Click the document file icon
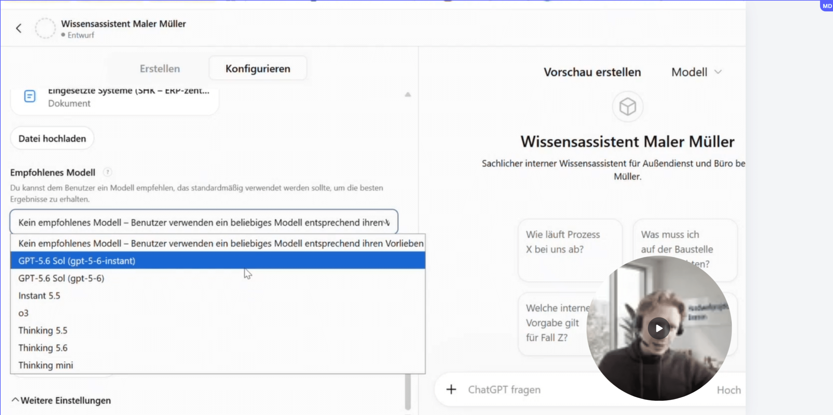Image resolution: width=833 pixels, height=415 pixels. pyautogui.click(x=30, y=96)
